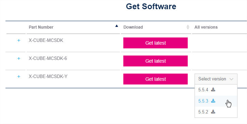This screenshot has width=247, height=124.
Task: Expand X-CUBE-MCSDK row with plus icon
Action: [19, 41]
